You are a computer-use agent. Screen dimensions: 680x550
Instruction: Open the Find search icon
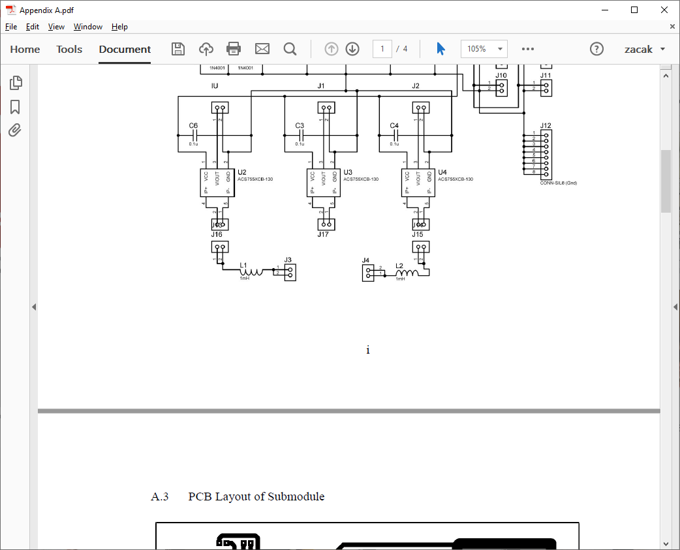[290, 48]
